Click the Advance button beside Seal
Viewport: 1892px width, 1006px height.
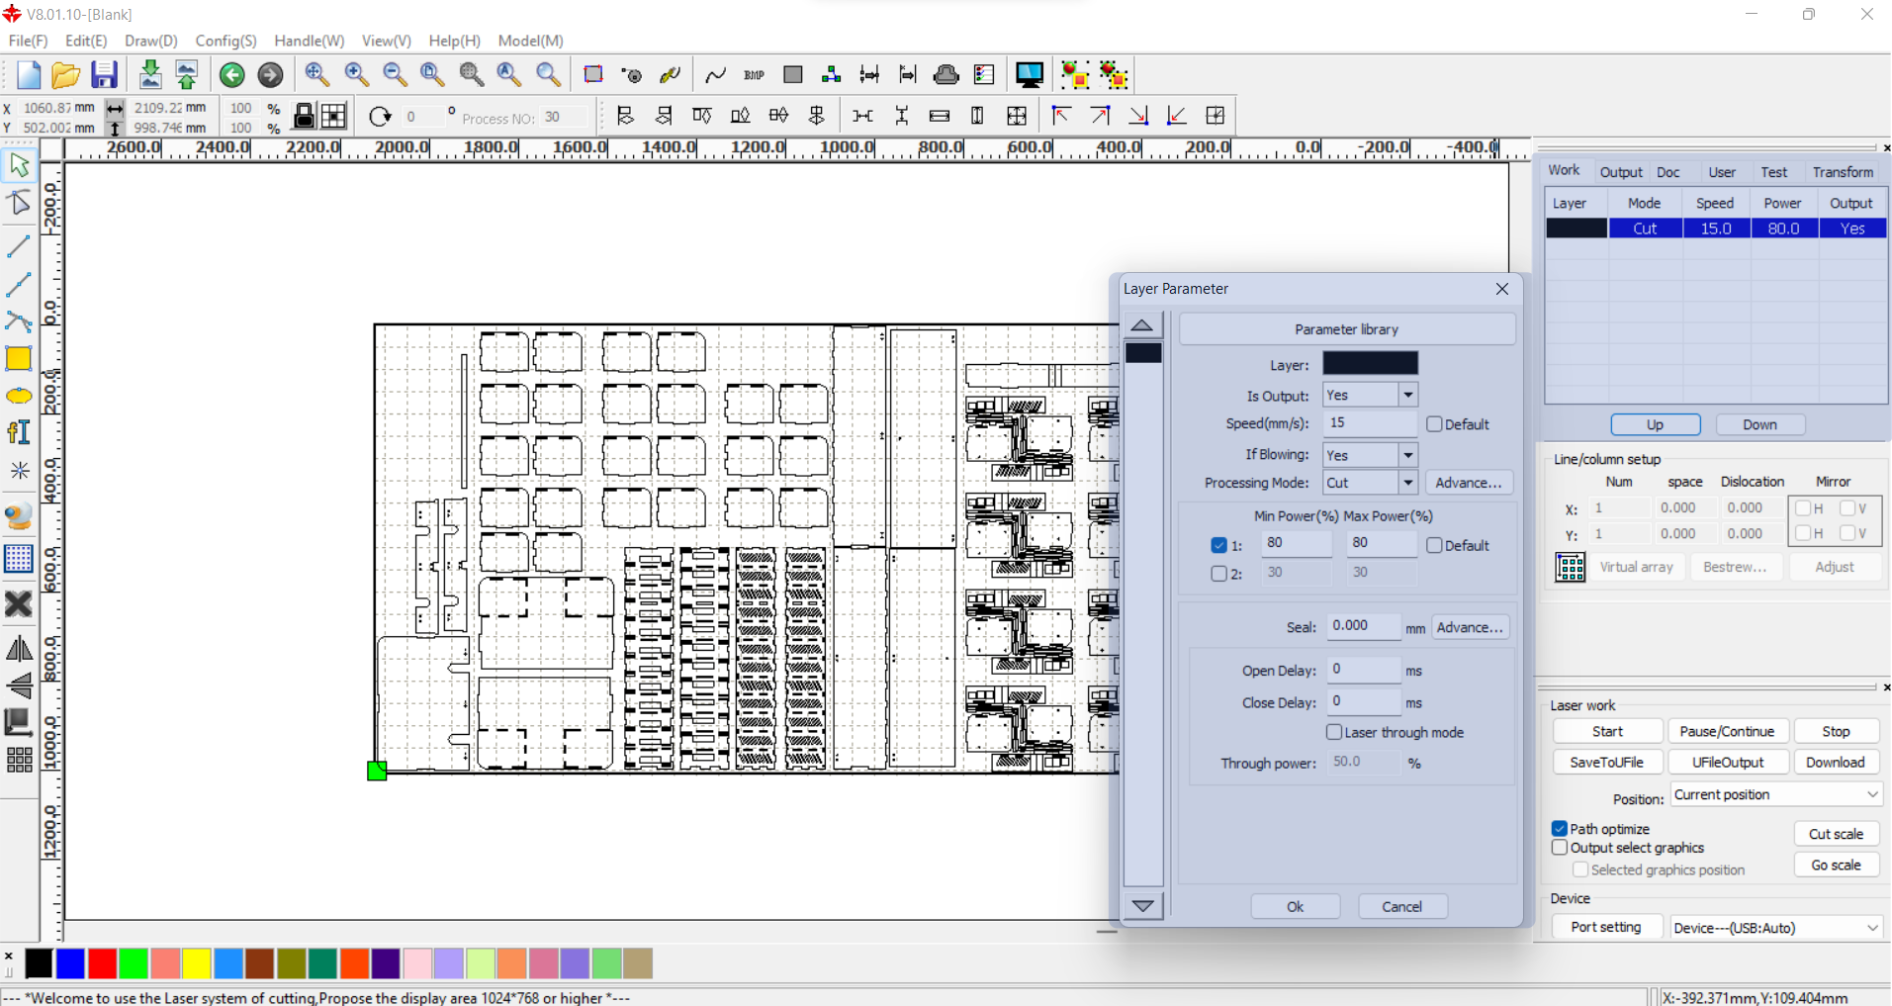pos(1469,628)
